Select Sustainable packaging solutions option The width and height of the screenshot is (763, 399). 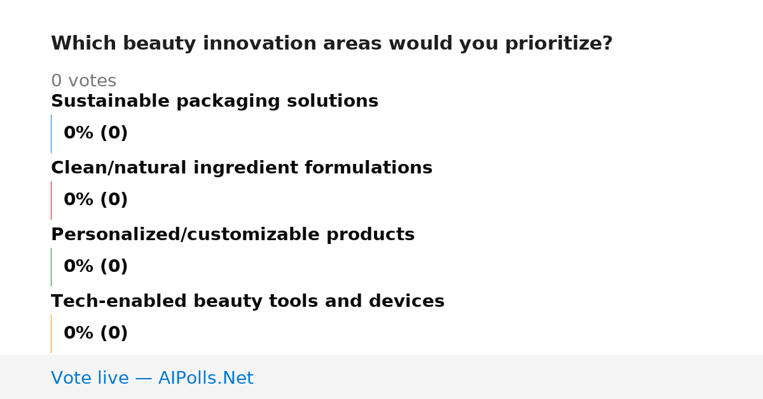tap(214, 102)
